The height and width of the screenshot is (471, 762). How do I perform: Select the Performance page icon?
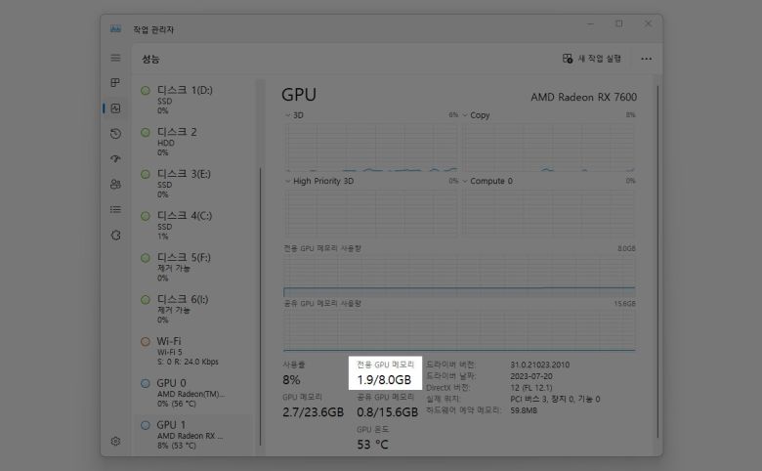(x=115, y=108)
